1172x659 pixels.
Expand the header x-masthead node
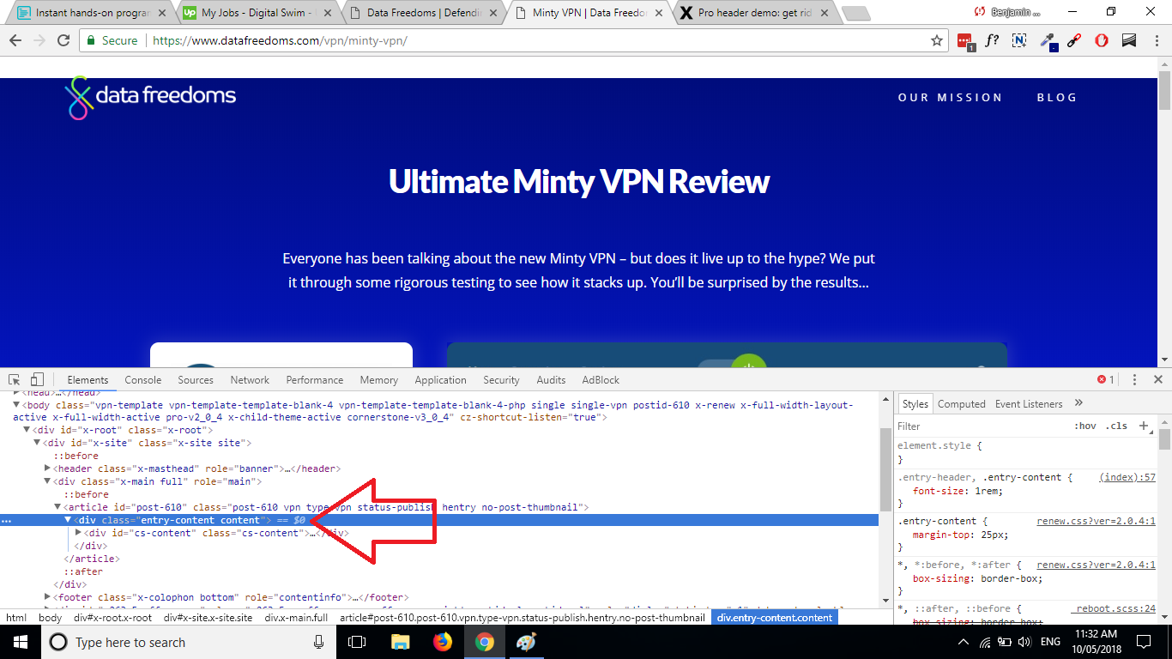[x=48, y=469]
